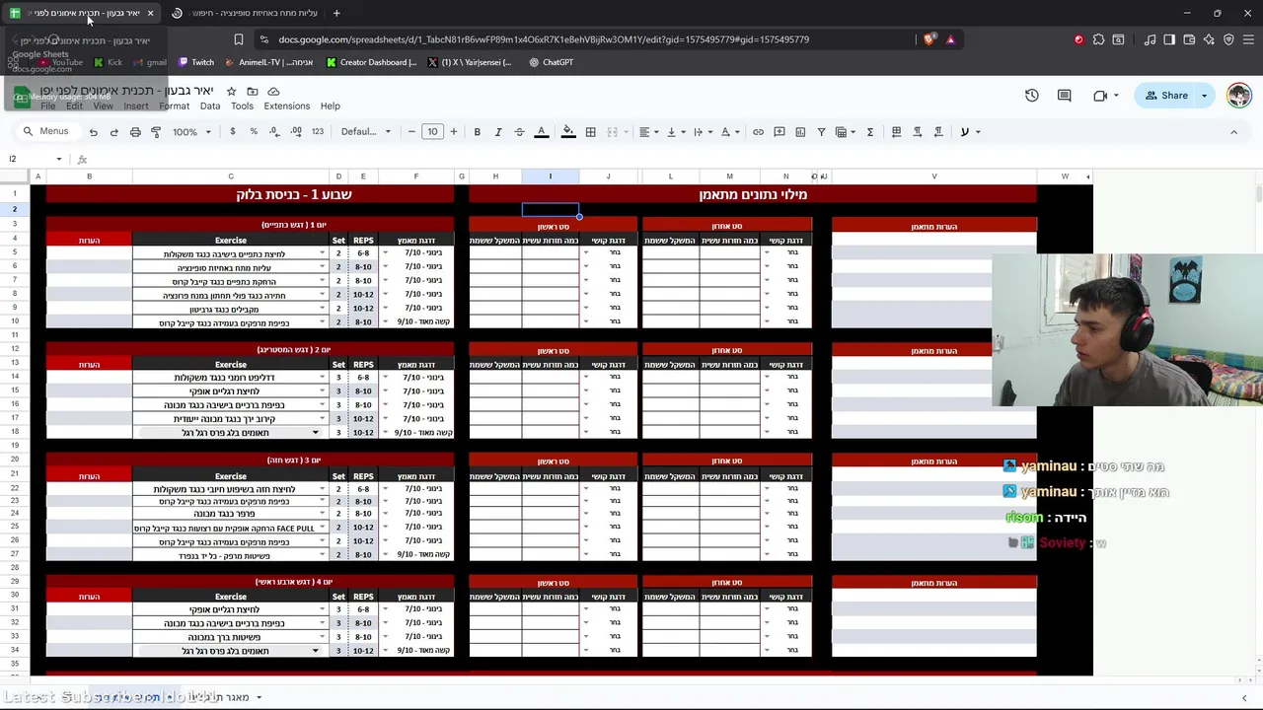This screenshot has height=710, width=1263.
Task: Open the zoom level dropdown
Action: click(x=191, y=132)
